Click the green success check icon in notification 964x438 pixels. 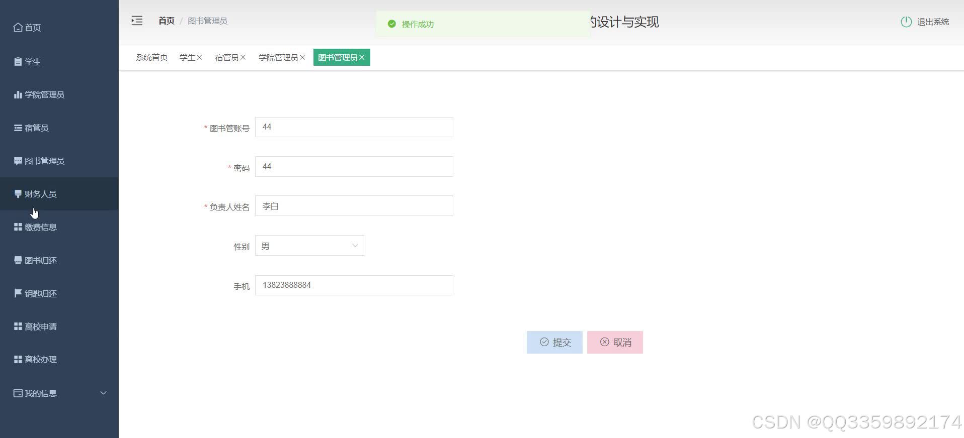pyautogui.click(x=392, y=24)
